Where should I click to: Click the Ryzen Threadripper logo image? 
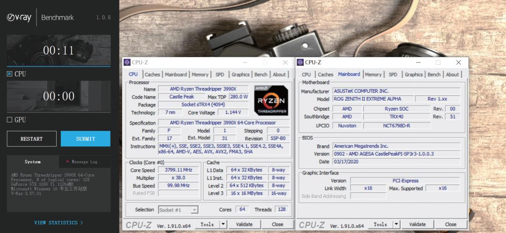pyautogui.click(x=270, y=100)
